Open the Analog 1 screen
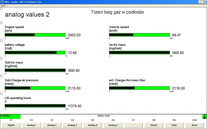 pos(31,125)
